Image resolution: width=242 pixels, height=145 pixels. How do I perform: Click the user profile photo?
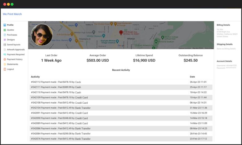(42, 35)
